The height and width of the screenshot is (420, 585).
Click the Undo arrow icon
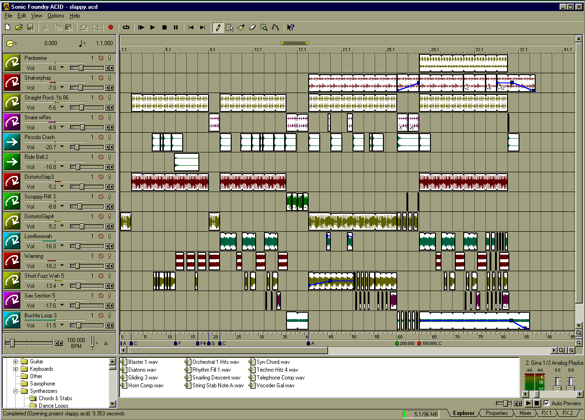[84, 28]
